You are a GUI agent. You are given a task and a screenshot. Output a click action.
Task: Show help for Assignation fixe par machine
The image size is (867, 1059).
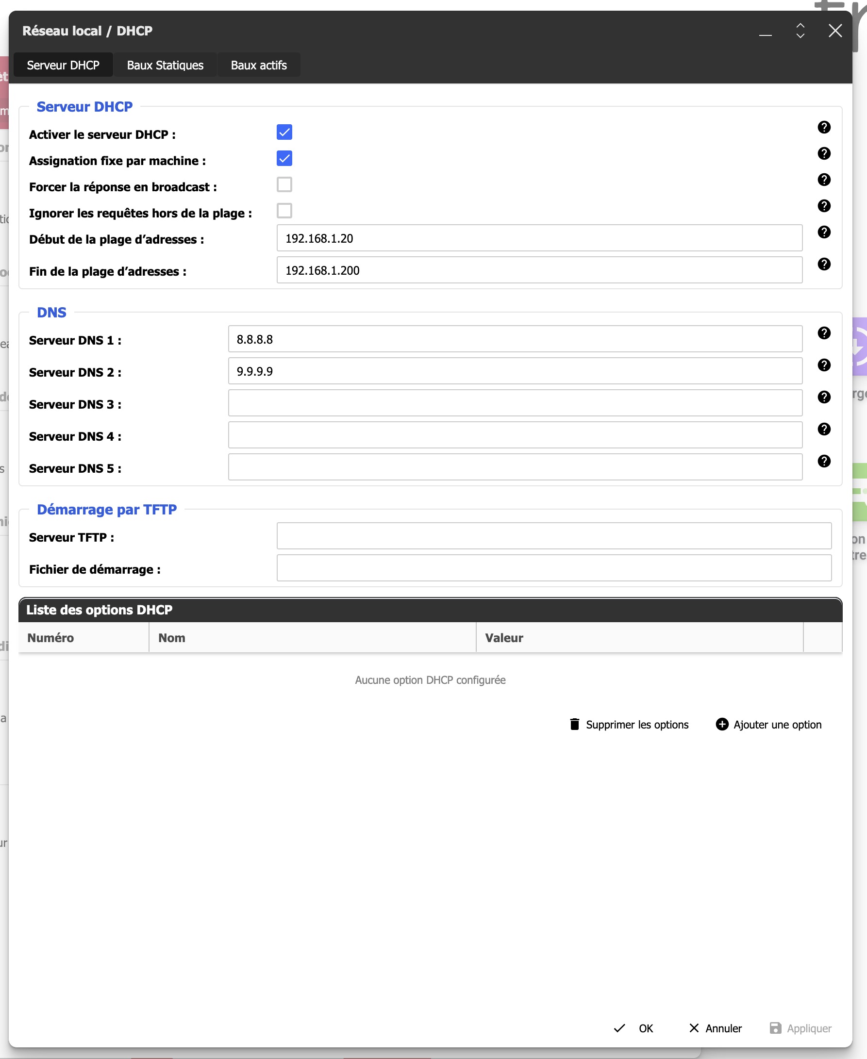(x=824, y=153)
